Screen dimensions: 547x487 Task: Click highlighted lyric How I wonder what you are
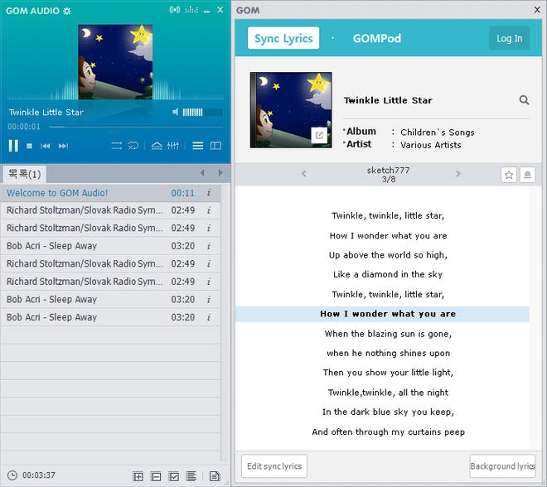point(382,314)
